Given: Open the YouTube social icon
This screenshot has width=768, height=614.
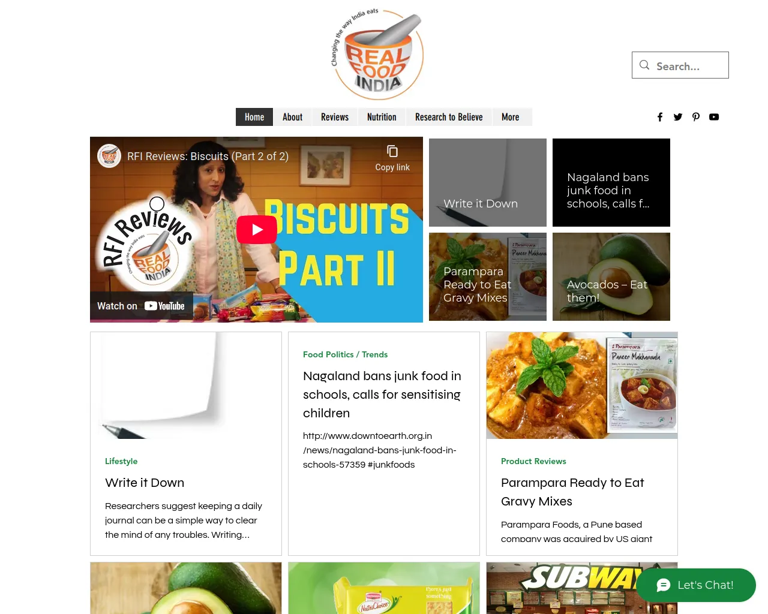Looking at the screenshot, I should click(x=714, y=117).
